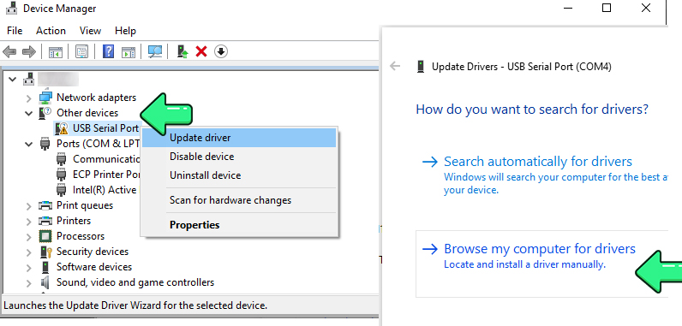The image size is (682, 326).
Task: Expand the Security devices node
Action: point(29,252)
